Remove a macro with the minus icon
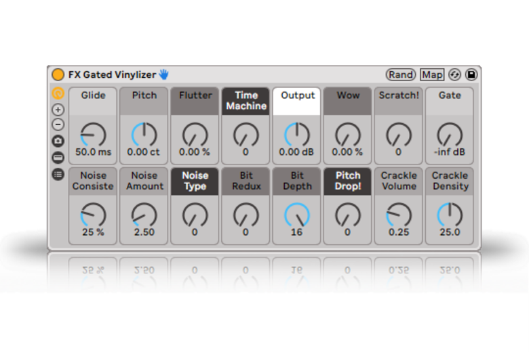This screenshot has width=529, height=352. click(58, 125)
